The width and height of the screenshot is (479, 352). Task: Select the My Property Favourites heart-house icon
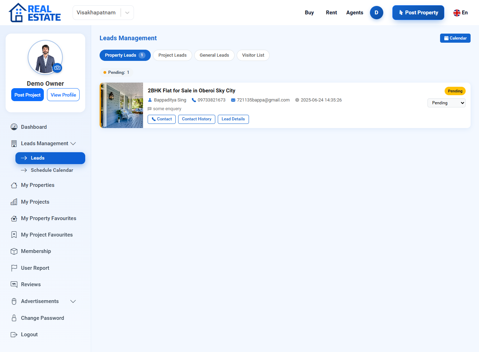click(14, 218)
